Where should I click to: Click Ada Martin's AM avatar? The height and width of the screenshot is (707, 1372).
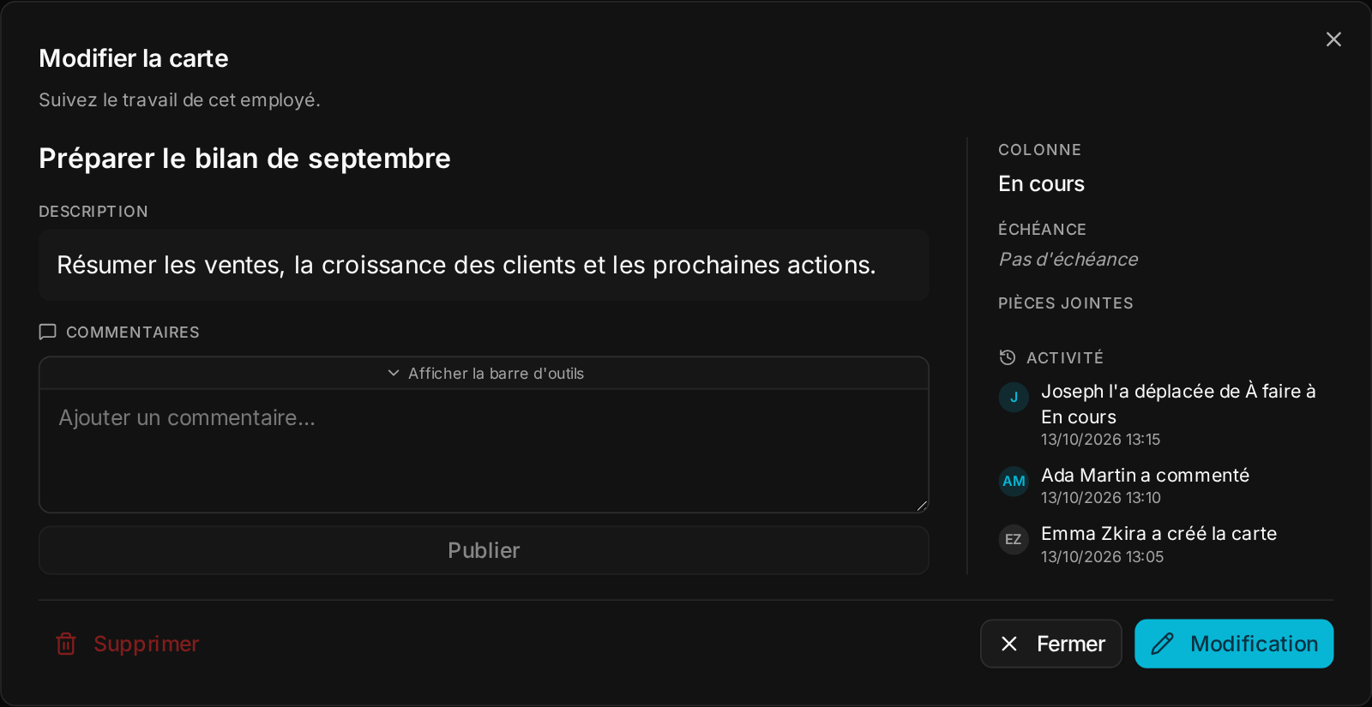pyautogui.click(x=1014, y=481)
